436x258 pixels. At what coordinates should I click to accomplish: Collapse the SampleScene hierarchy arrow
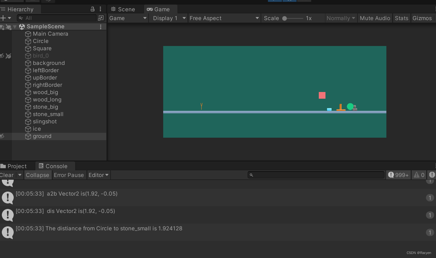pos(14,27)
